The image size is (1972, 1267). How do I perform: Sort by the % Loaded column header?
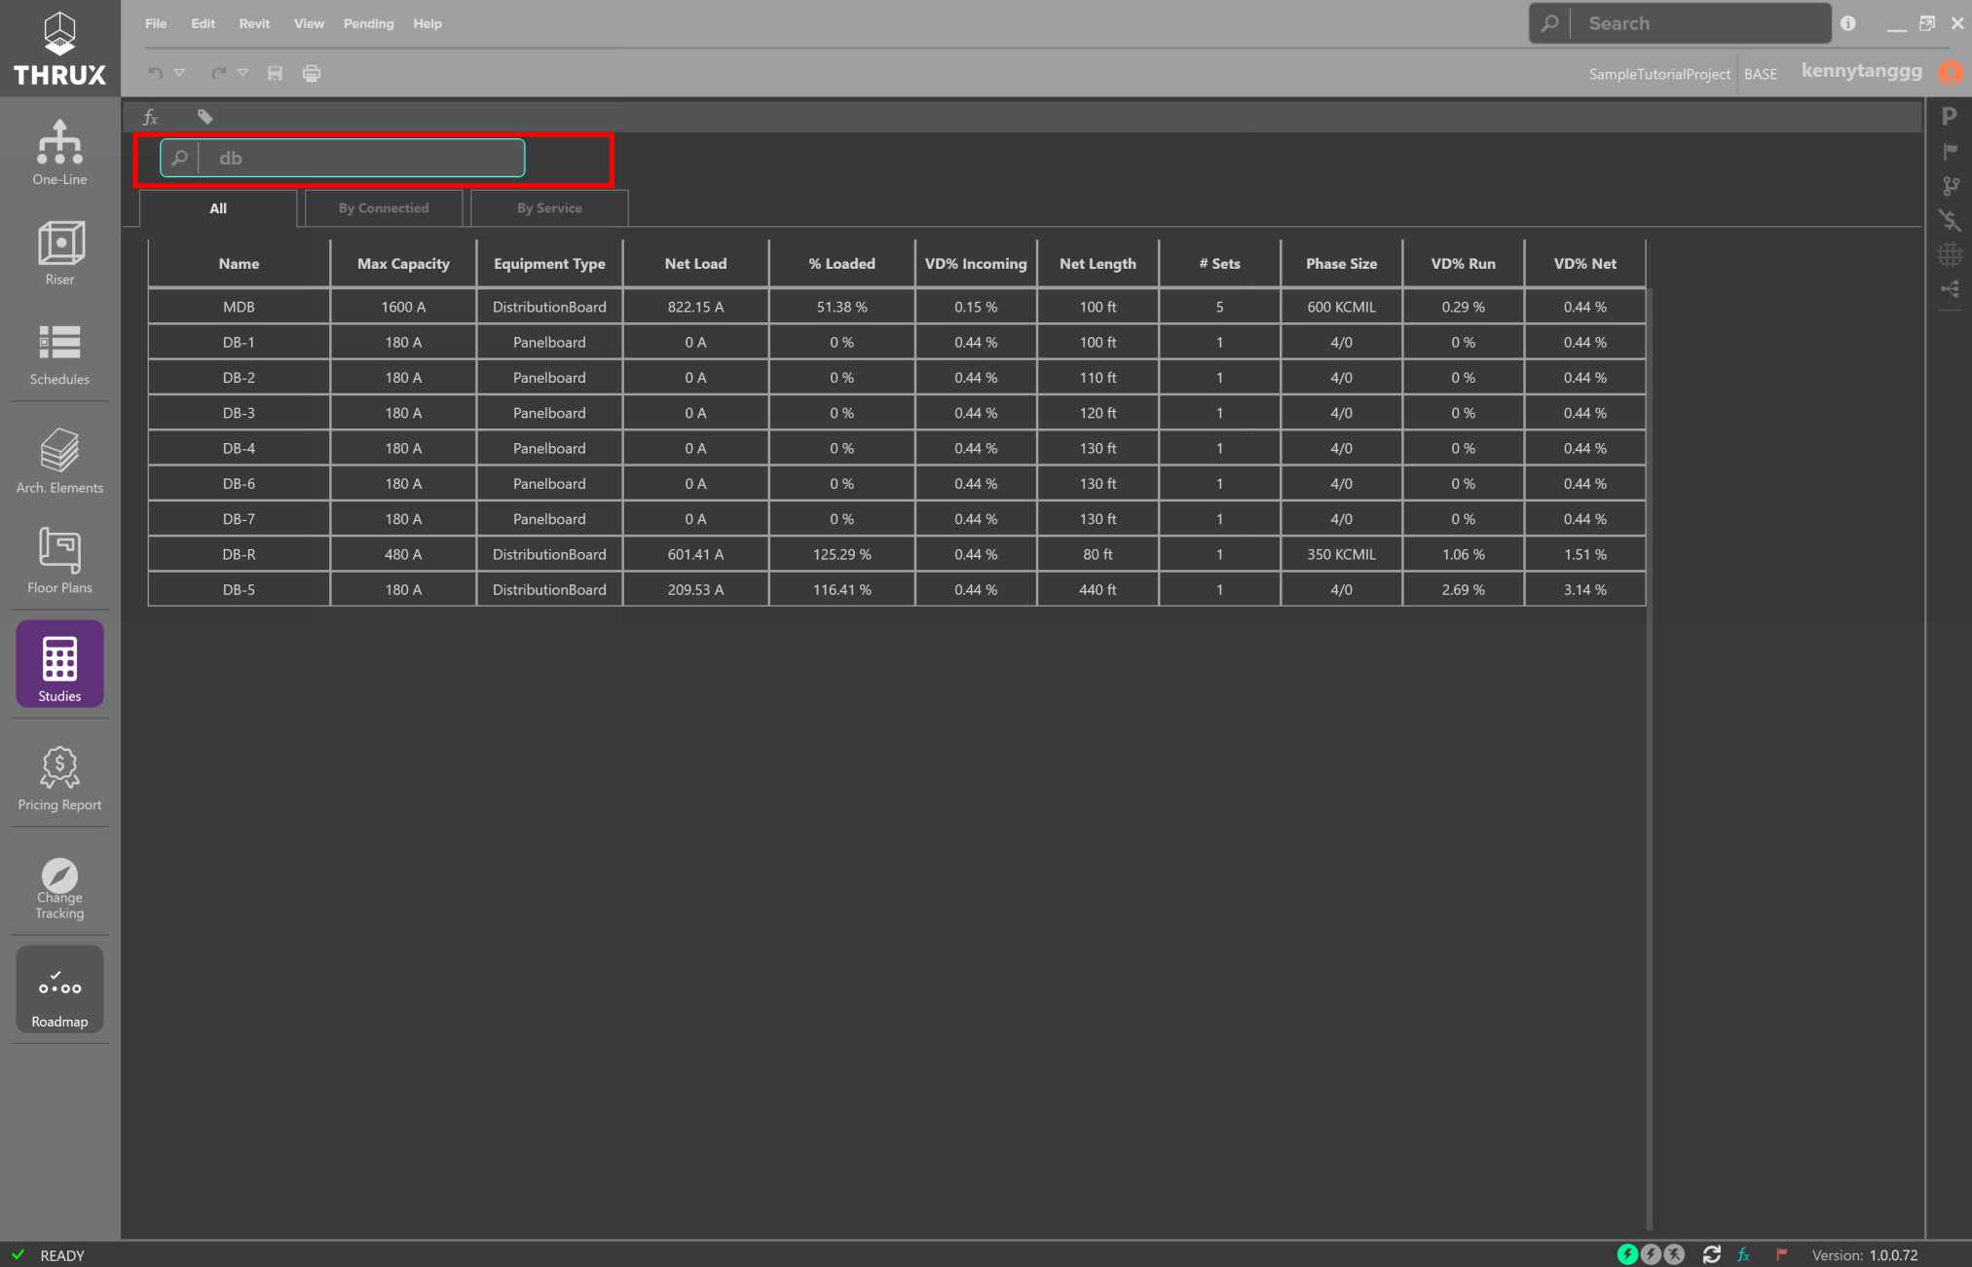point(841,264)
